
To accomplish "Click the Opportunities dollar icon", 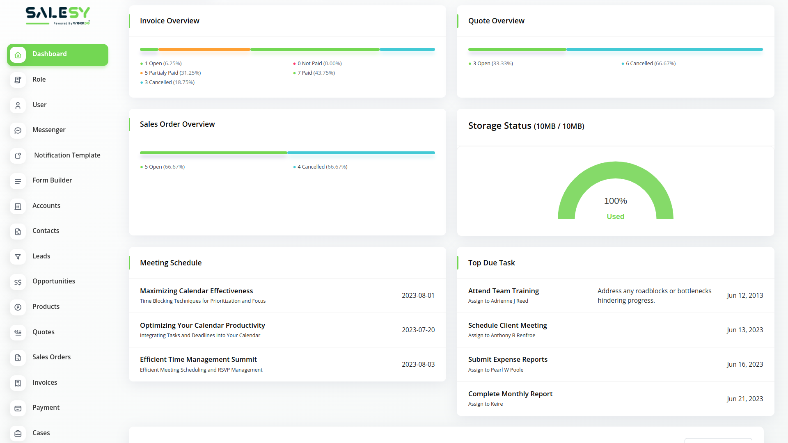I will [x=18, y=282].
